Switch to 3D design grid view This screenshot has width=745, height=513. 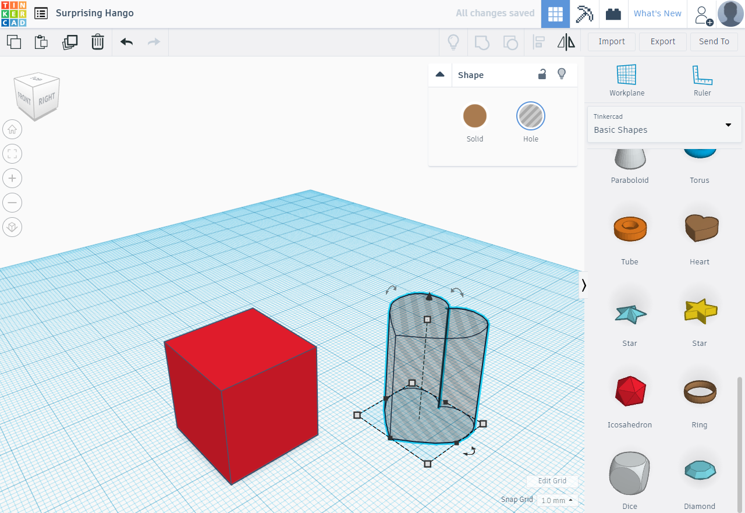coord(555,14)
